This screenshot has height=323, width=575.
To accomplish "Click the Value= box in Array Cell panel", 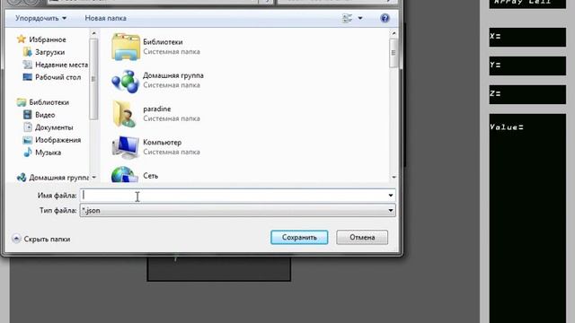I will (x=527, y=218).
